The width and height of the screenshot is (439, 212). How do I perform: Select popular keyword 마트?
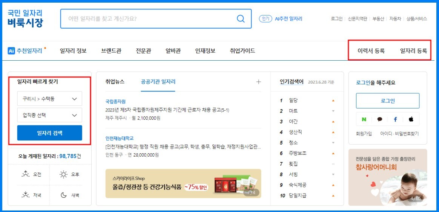[x=293, y=111]
